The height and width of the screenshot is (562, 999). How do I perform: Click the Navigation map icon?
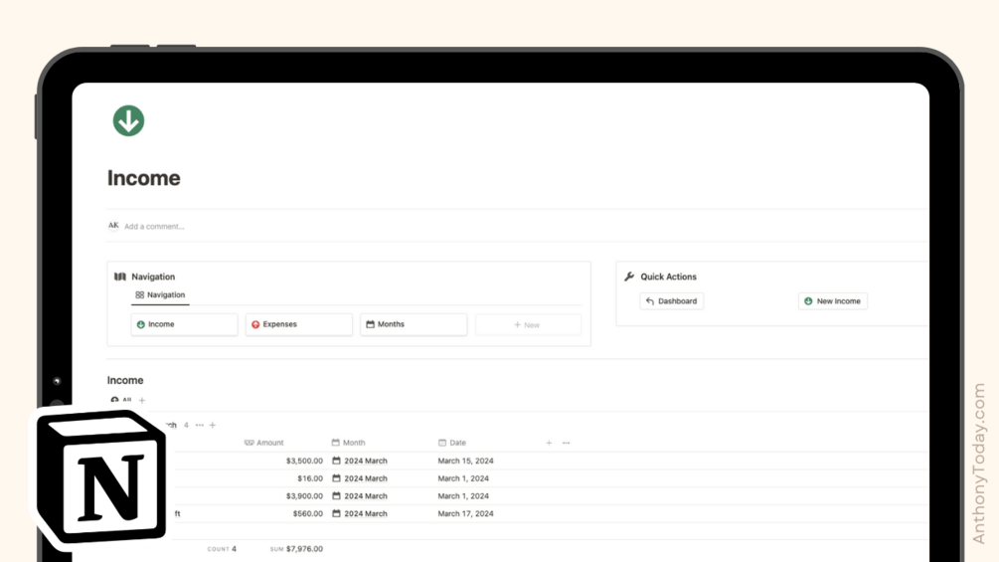[119, 277]
